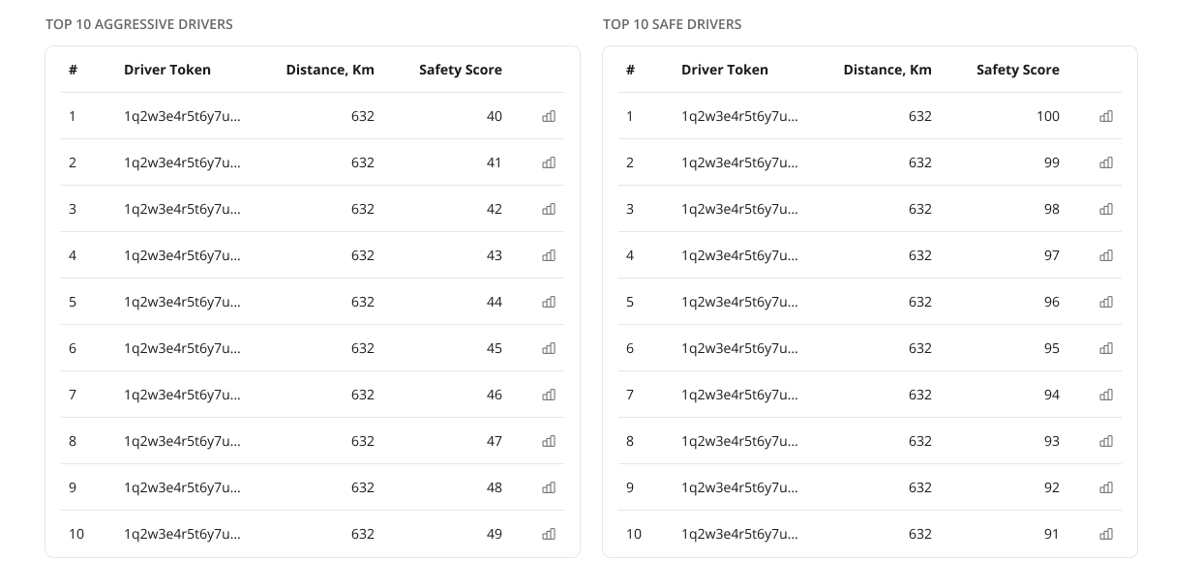The height and width of the screenshot is (588, 1202).
Task: Sort aggressive drivers by Safety Score header
Action: coord(461,70)
